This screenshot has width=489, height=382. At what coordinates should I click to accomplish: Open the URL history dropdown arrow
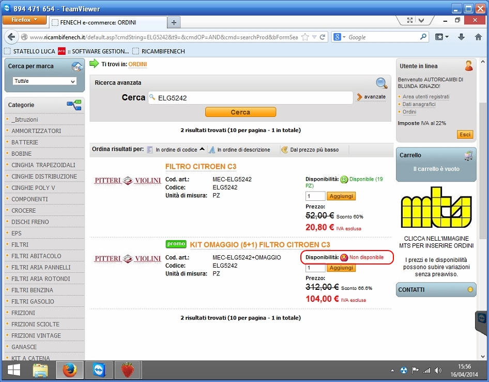click(x=314, y=37)
